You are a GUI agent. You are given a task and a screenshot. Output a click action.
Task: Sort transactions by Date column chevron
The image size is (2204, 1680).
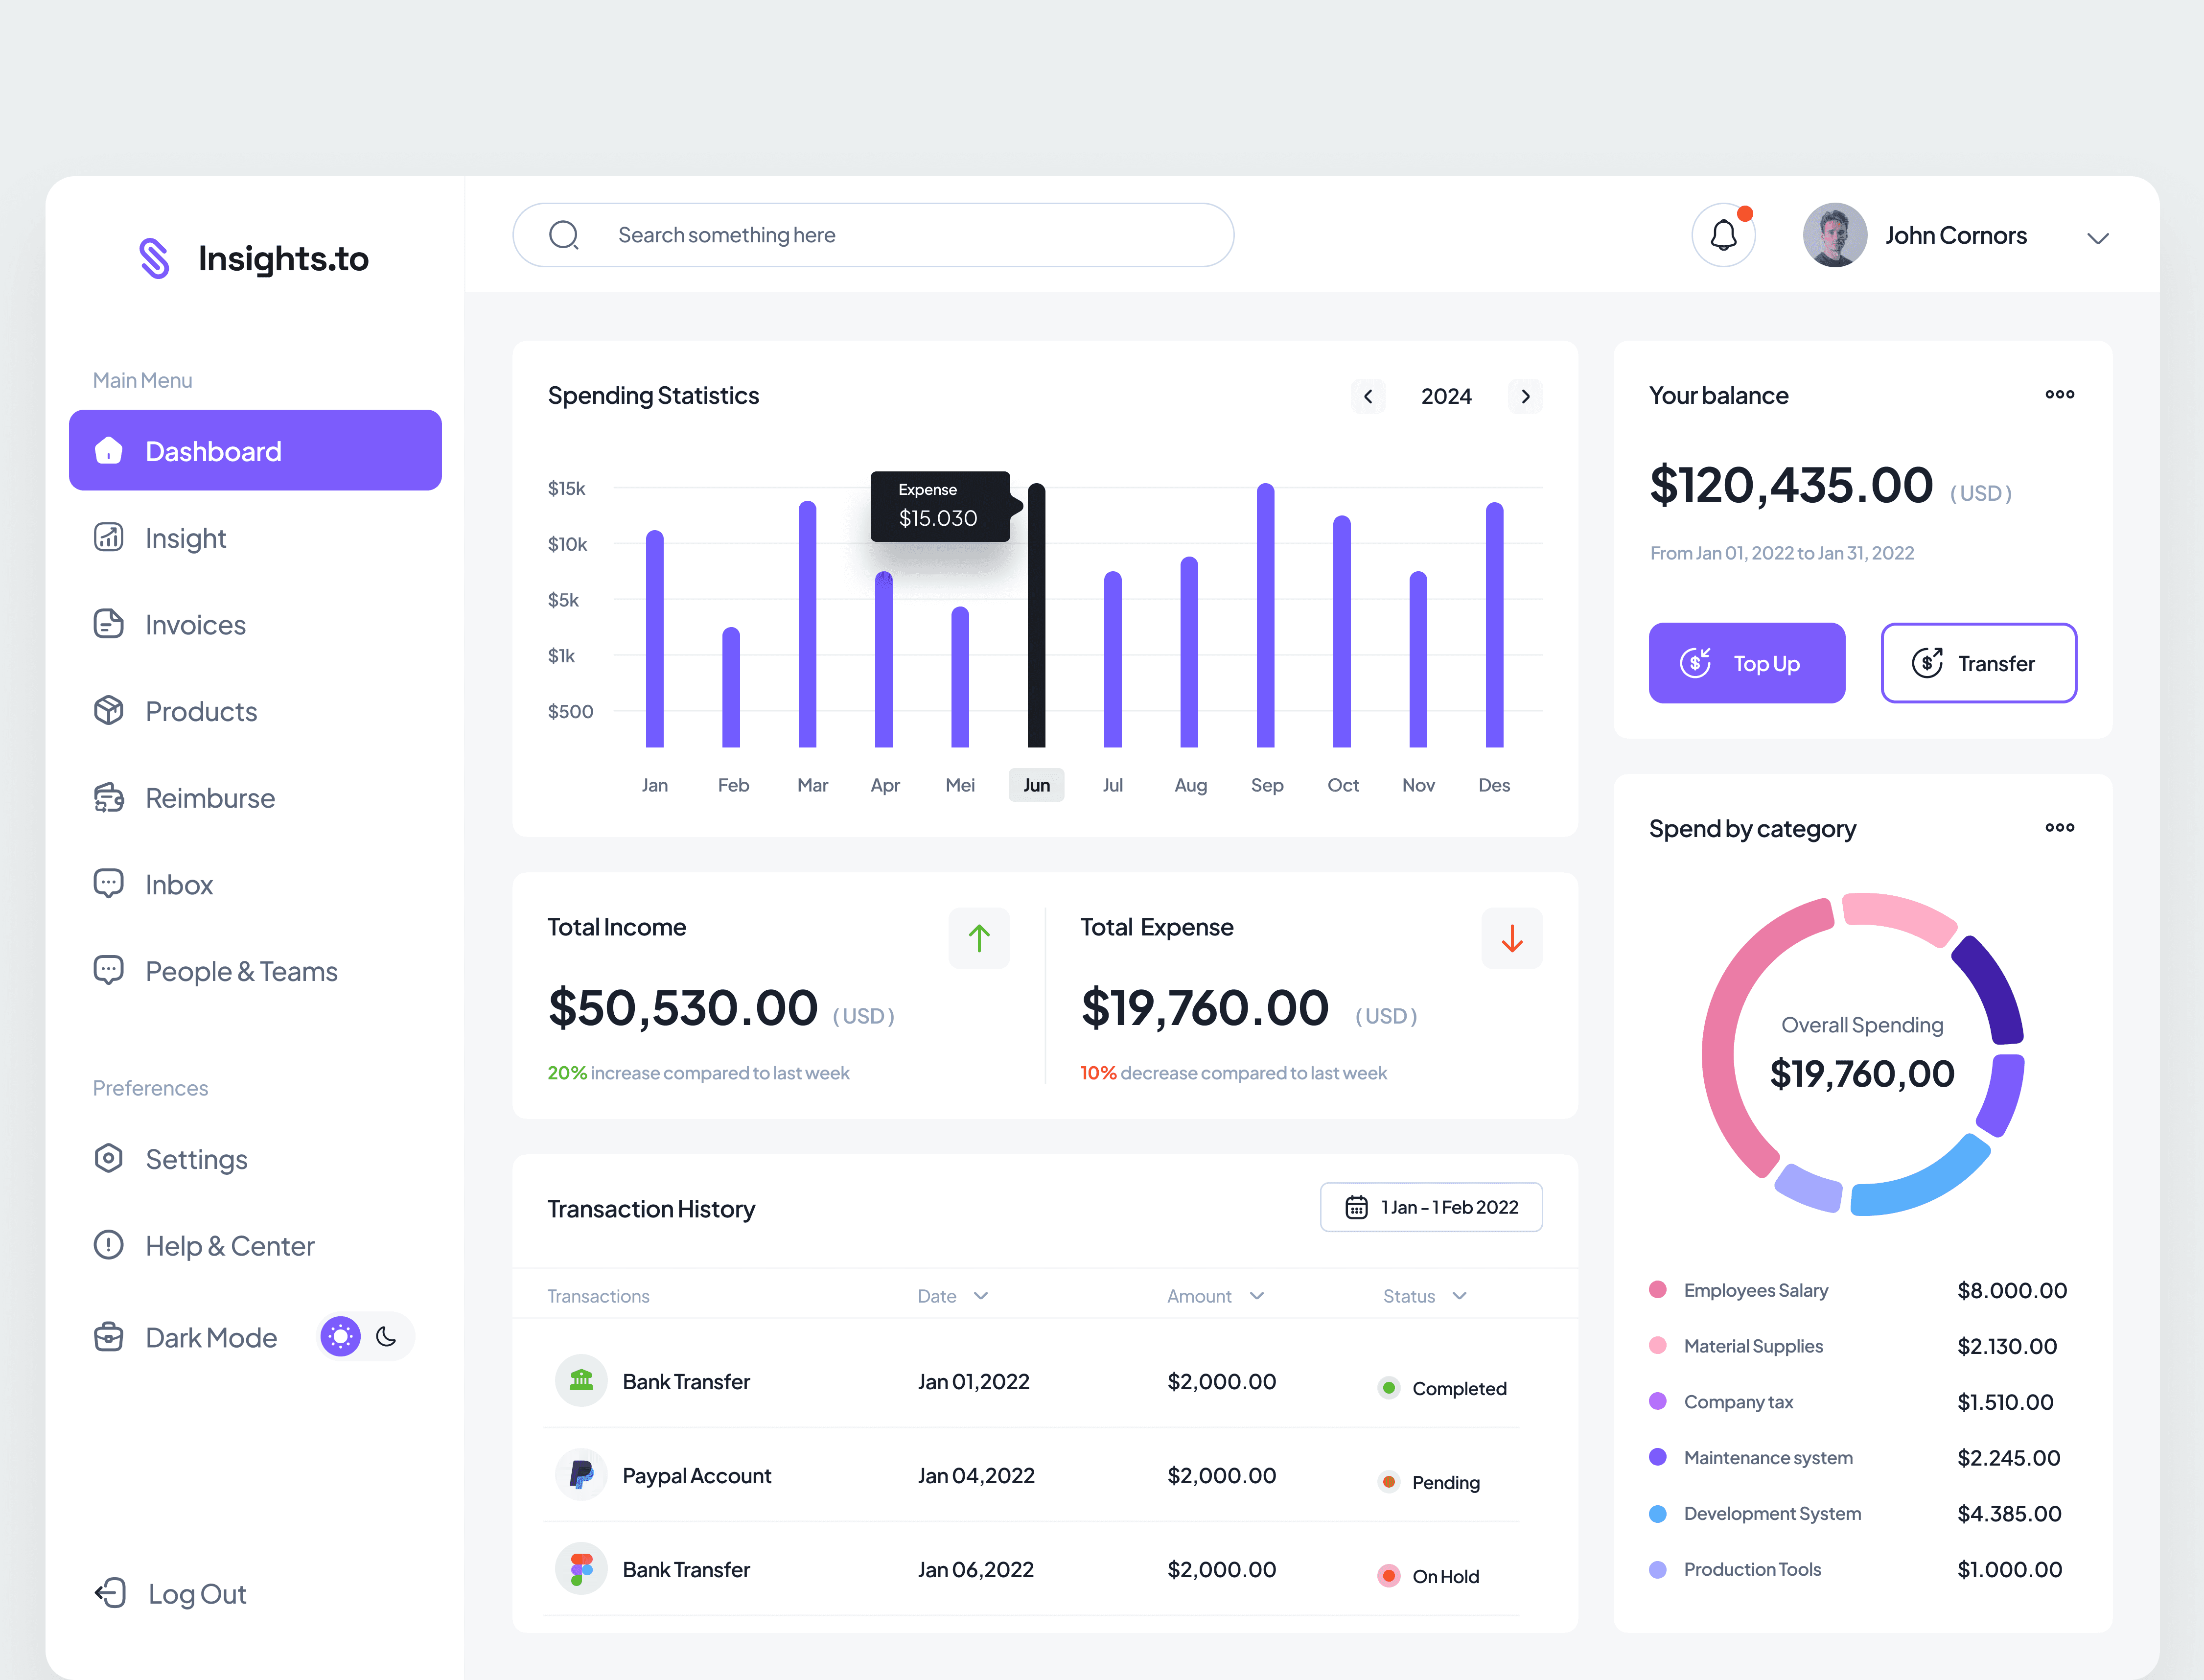pos(981,1296)
